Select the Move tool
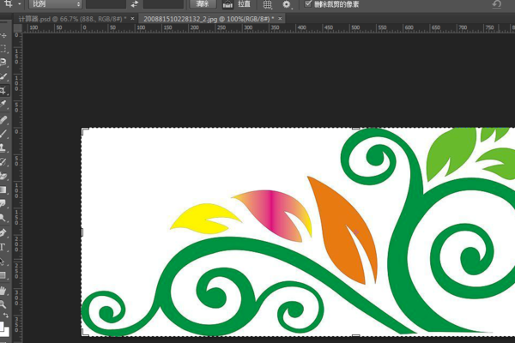Image resolution: width=515 pixels, height=343 pixels. tap(3, 35)
